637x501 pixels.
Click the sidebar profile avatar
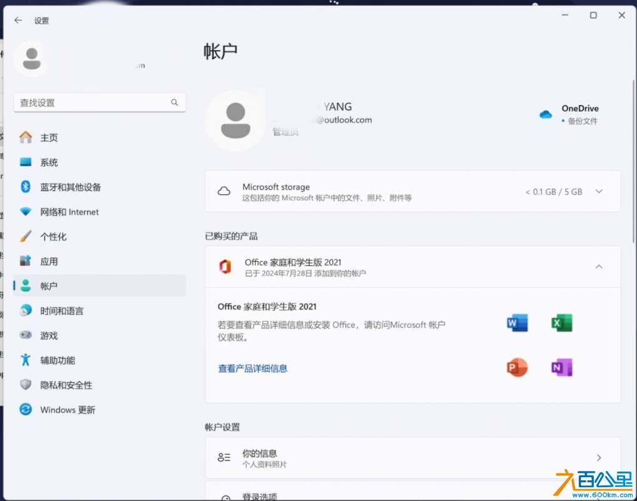coord(32,59)
